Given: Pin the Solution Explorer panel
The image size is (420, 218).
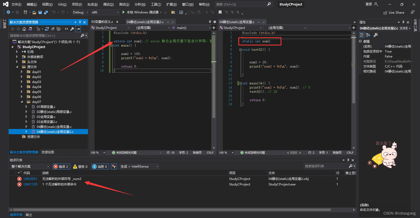Looking at the screenshot, I should (x=80, y=22).
